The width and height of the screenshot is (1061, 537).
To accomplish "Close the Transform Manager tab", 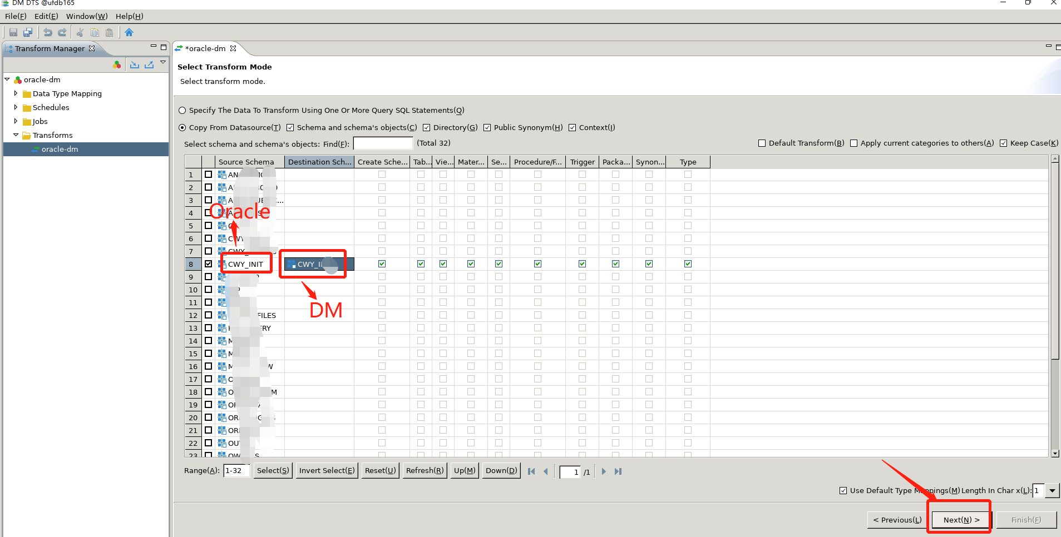I will pos(92,48).
